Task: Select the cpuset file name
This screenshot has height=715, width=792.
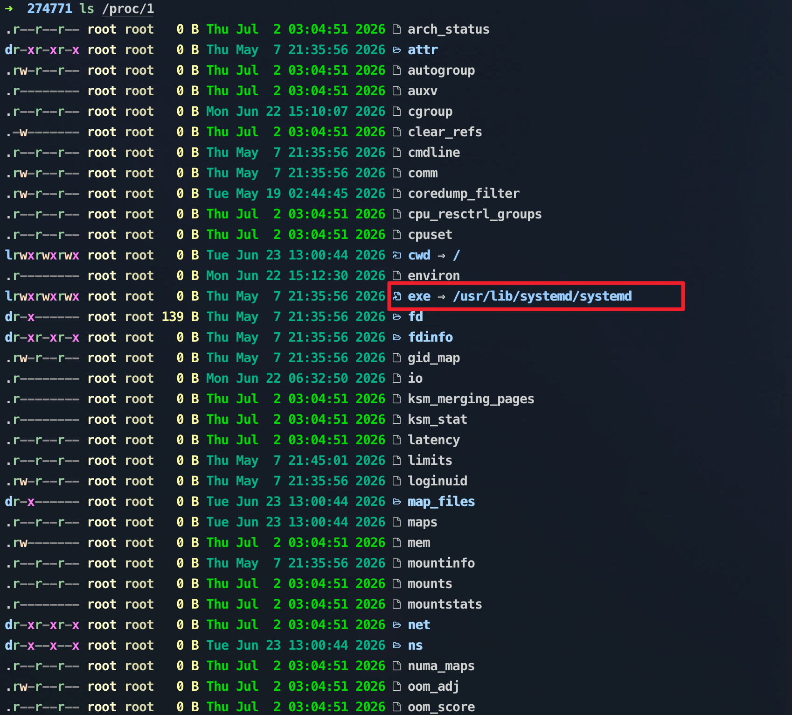Action: pyautogui.click(x=430, y=235)
